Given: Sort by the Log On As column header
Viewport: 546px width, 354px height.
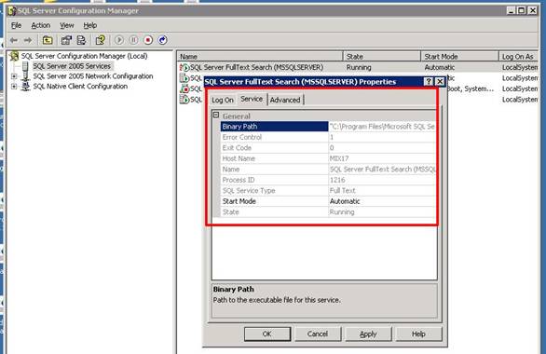Looking at the screenshot, I should click(518, 57).
